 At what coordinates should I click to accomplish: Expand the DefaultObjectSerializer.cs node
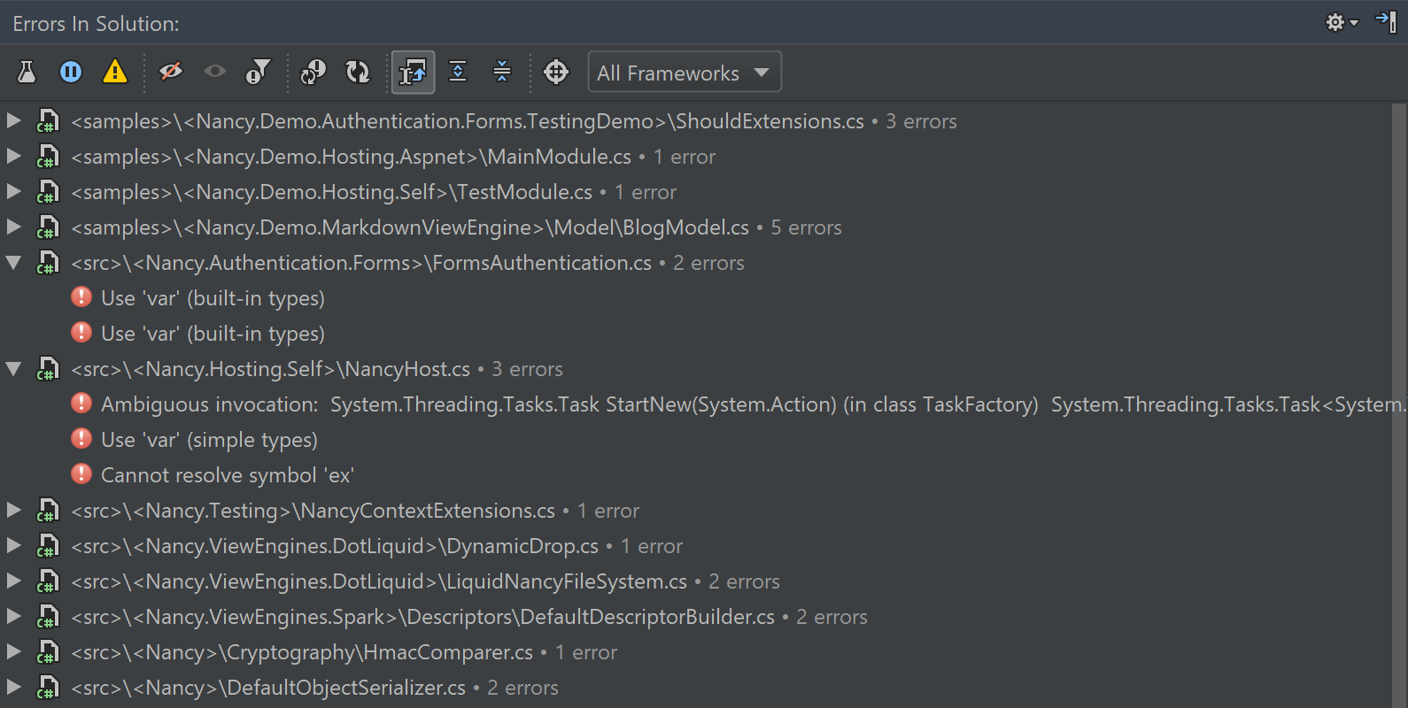13,687
